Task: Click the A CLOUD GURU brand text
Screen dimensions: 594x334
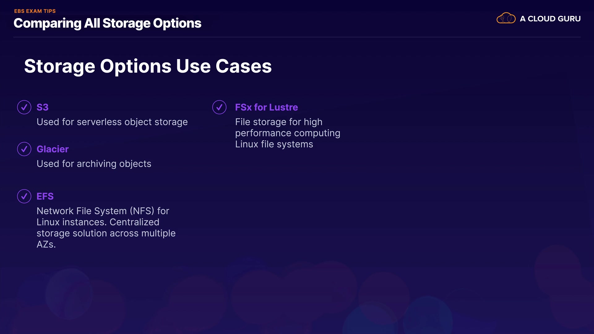Action: click(550, 19)
